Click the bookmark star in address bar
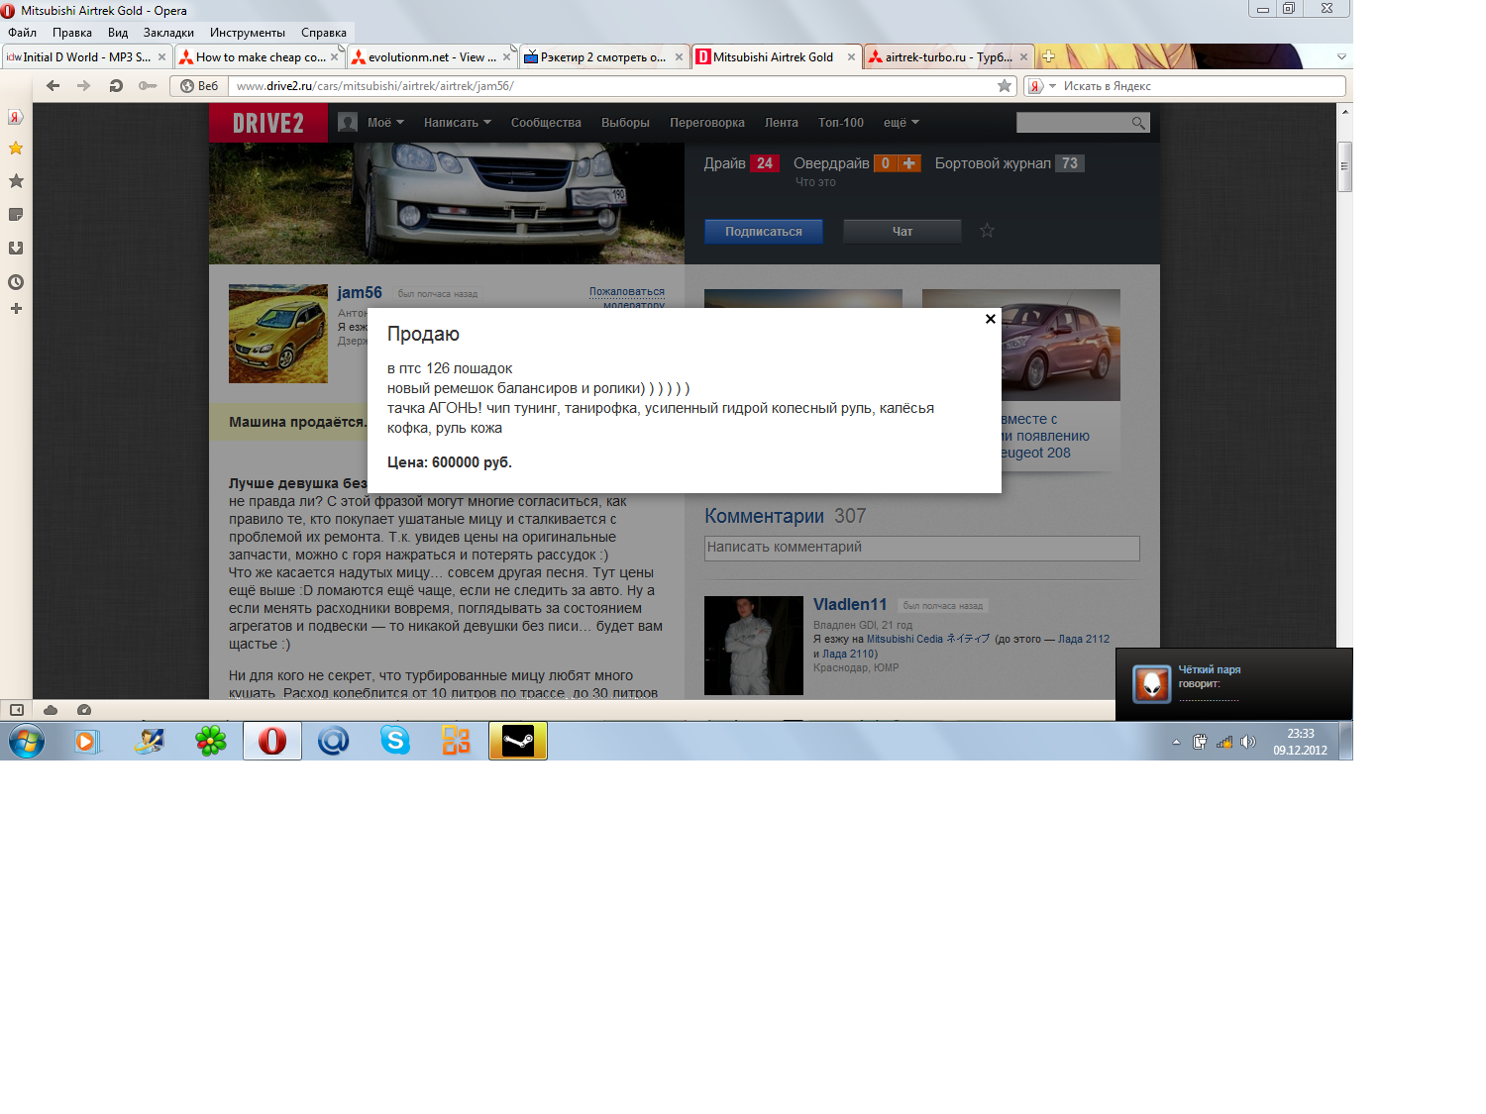The image size is (1486, 1114). (x=1005, y=86)
